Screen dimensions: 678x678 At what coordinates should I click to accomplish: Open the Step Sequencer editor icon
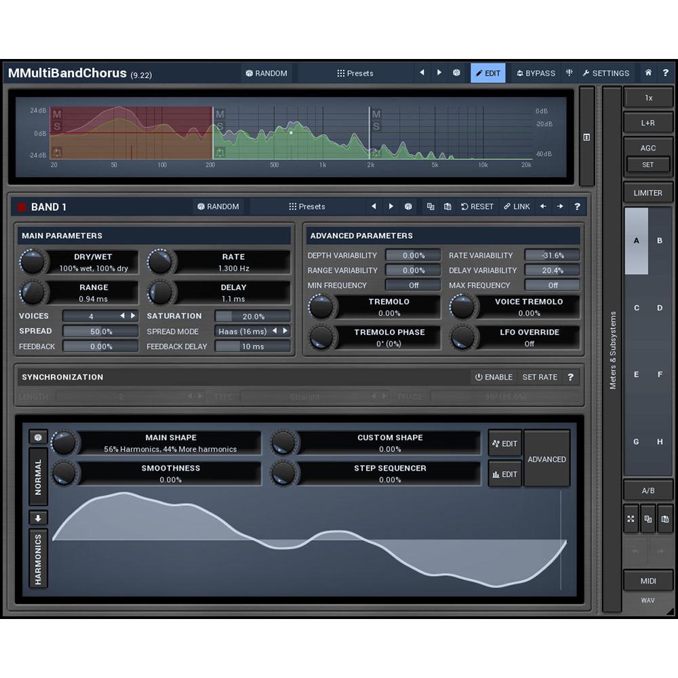point(504,474)
